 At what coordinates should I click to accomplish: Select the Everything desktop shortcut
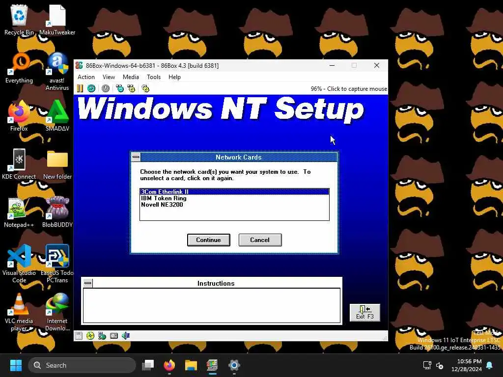[x=19, y=68]
